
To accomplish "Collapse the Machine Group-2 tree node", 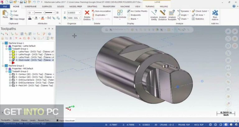I will click(x=3, y=66).
